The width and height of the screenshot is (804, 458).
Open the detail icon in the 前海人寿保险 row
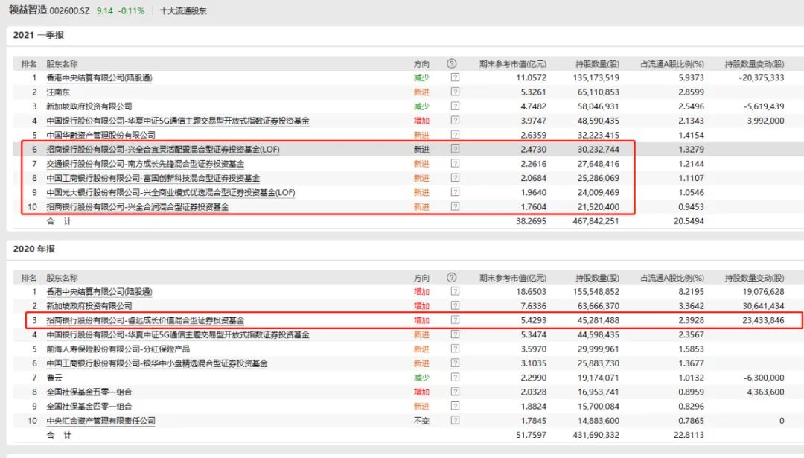click(455, 349)
